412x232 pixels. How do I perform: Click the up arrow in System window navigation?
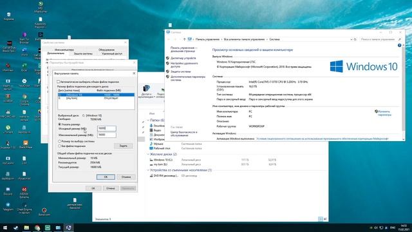coord(184,39)
